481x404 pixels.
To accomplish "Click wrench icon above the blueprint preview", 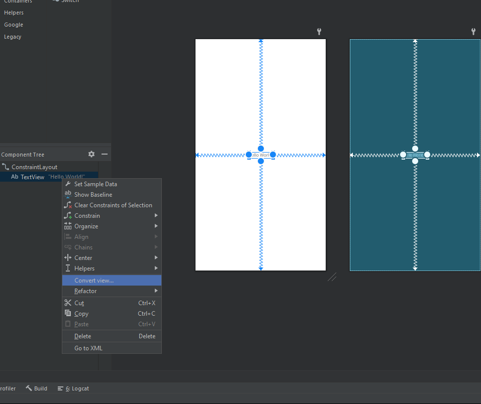I will [x=473, y=32].
